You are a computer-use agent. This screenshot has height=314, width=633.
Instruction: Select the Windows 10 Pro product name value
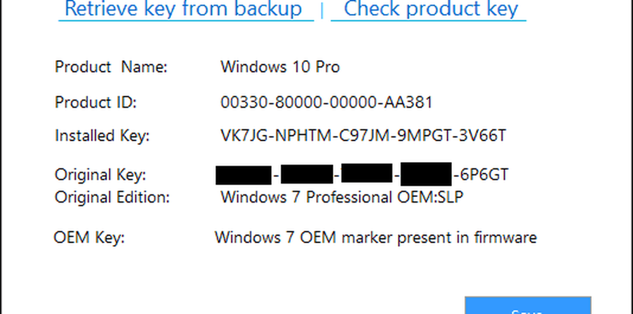(280, 67)
